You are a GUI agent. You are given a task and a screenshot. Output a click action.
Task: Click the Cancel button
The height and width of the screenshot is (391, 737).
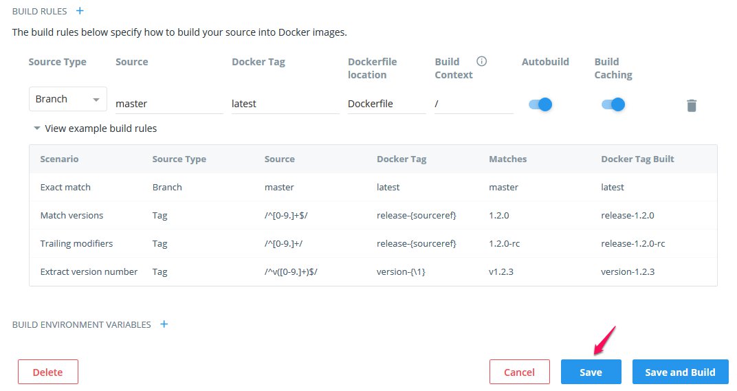click(519, 372)
